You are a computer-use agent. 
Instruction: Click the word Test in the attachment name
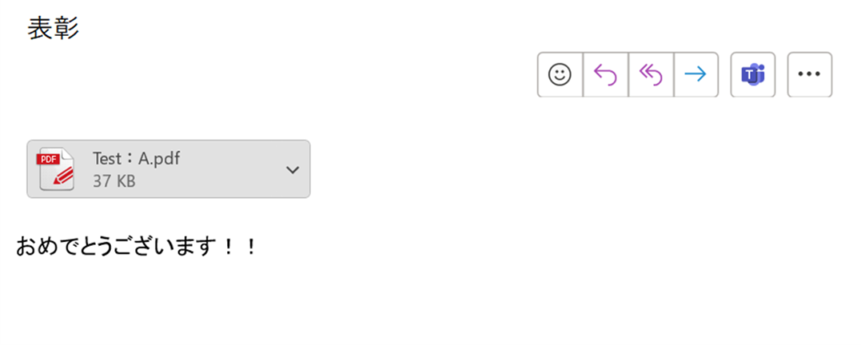tap(108, 159)
